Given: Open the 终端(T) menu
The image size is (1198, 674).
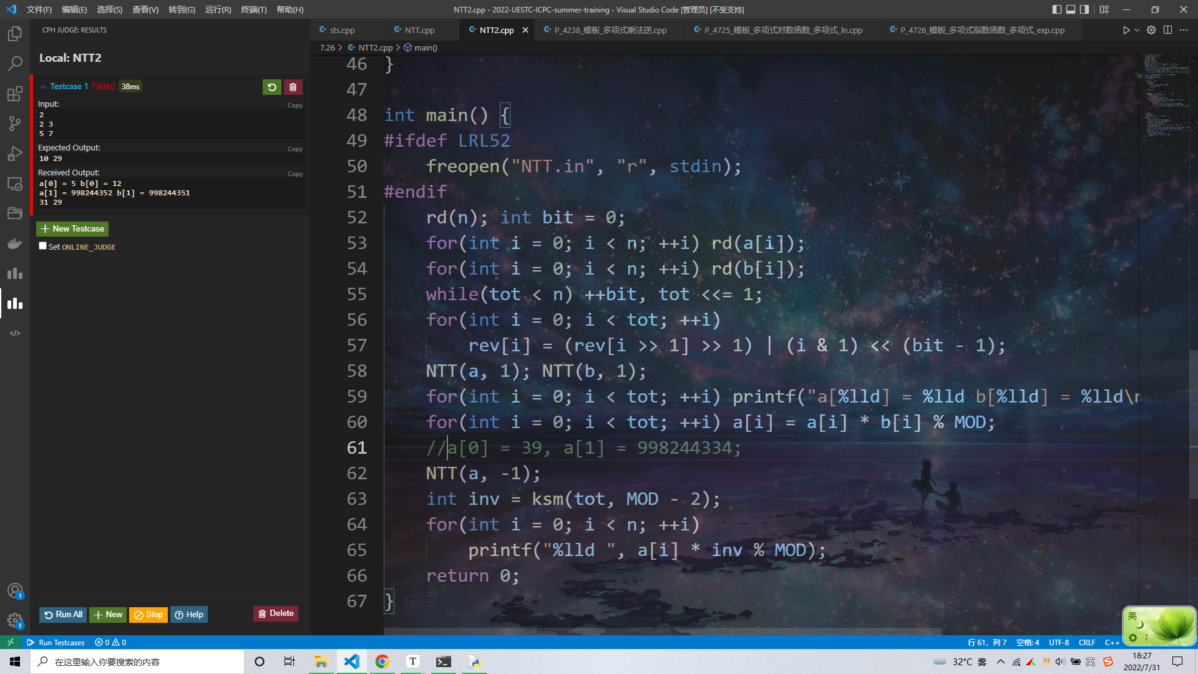Looking at the screenshot, I should click(253, 9).
